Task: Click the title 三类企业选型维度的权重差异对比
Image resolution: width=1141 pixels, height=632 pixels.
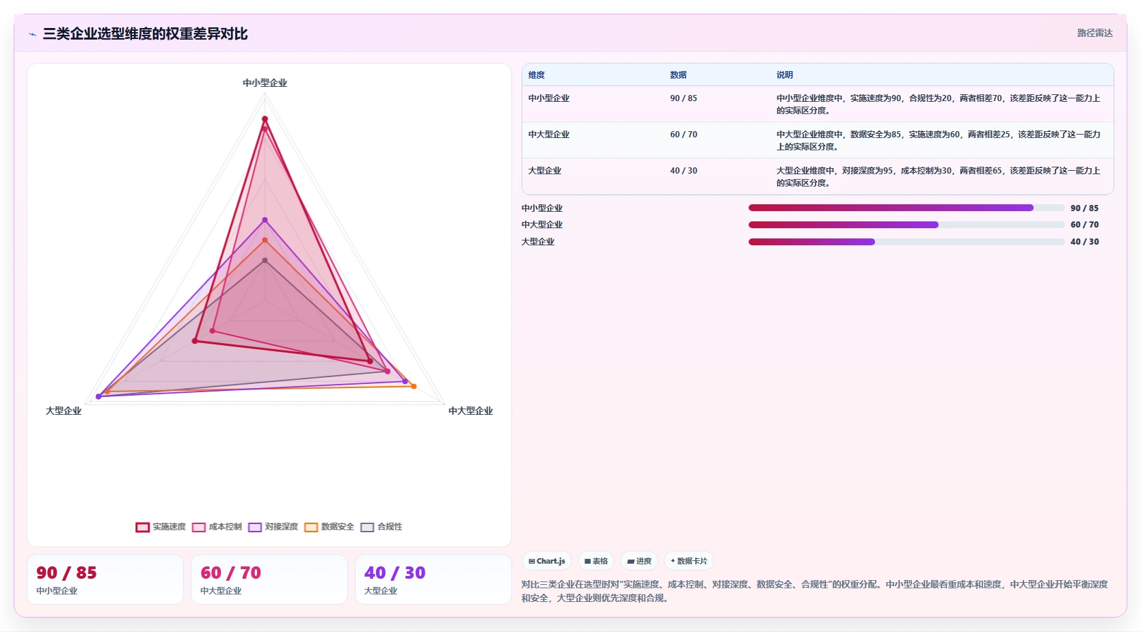Action: click(x=145, y=33)
